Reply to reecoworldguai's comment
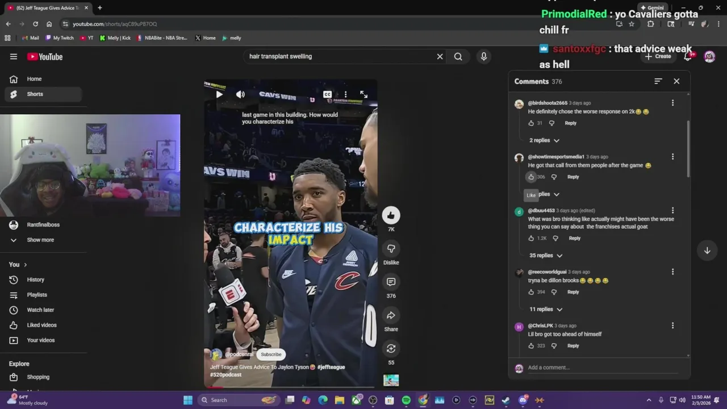The image size is (727, 409). click(x=573, y=292)
